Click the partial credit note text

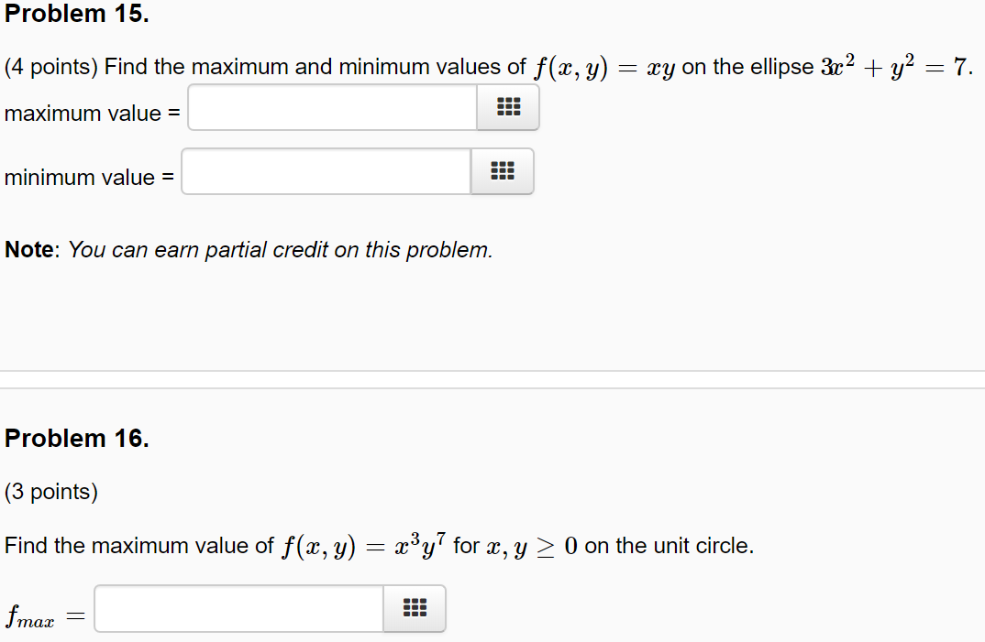[248, 249]
